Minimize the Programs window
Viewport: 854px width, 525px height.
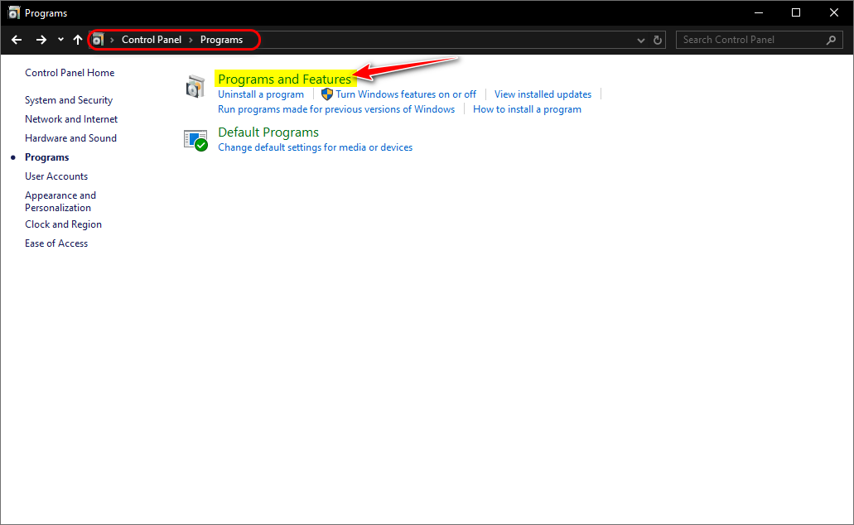click(x=758, y=12)
